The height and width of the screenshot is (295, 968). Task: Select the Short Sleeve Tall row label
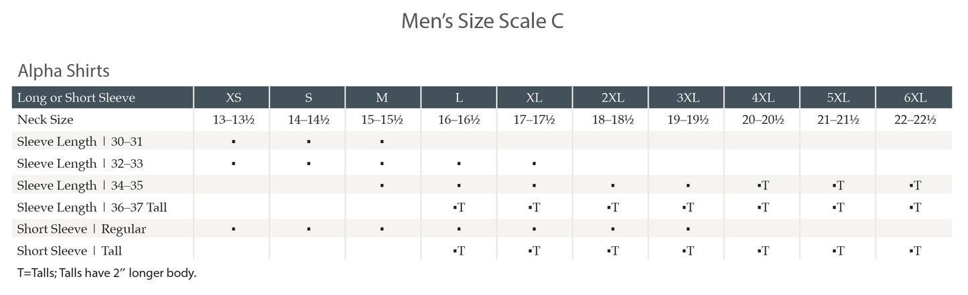[x=70, y=252]
